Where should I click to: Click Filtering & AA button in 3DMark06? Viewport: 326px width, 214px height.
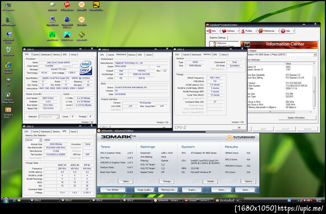(x=168, y=190)
